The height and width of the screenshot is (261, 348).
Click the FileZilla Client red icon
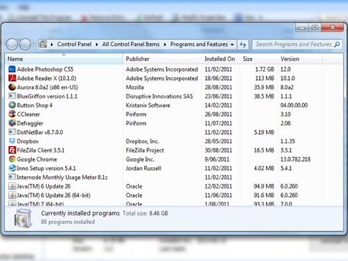click(12, 150)
